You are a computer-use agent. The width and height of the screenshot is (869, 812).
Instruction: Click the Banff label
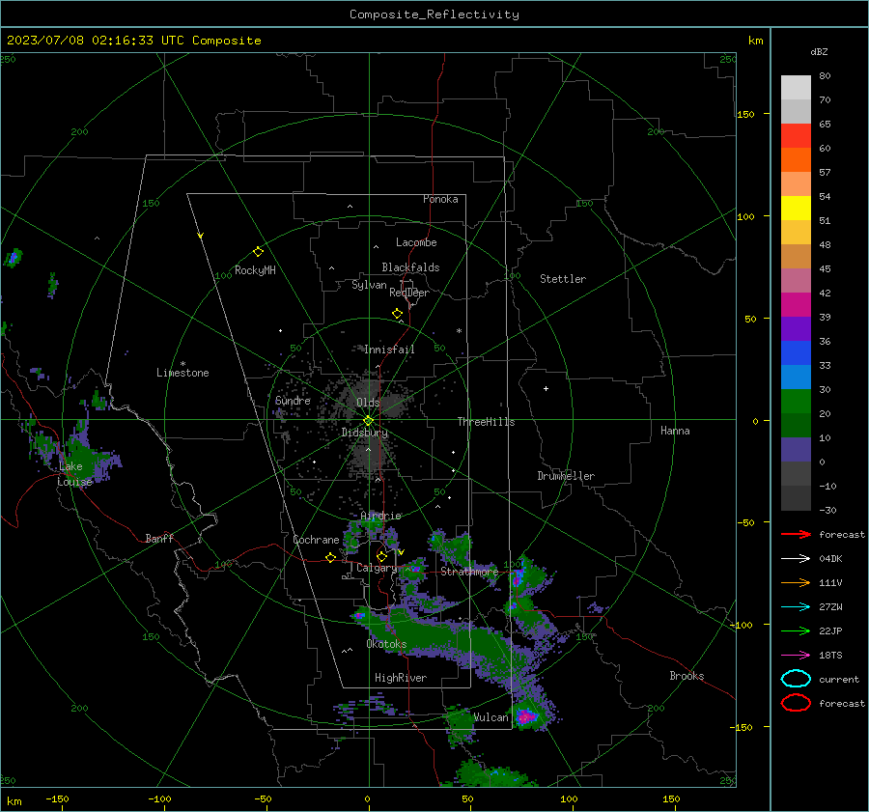tap(159, 539)
